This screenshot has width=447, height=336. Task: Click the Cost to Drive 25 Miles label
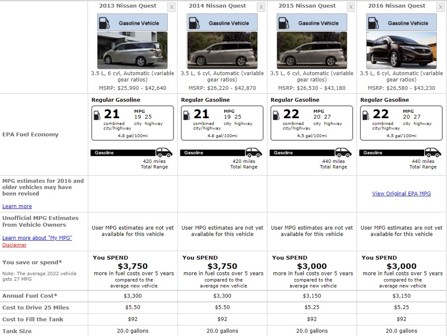tap(35, 308)
